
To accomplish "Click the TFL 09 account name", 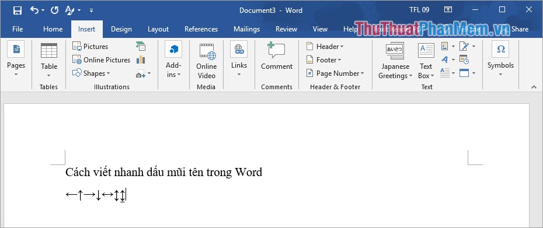I will click(x=419, y=10).
